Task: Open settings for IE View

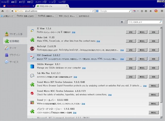Action: coord(131,32)
